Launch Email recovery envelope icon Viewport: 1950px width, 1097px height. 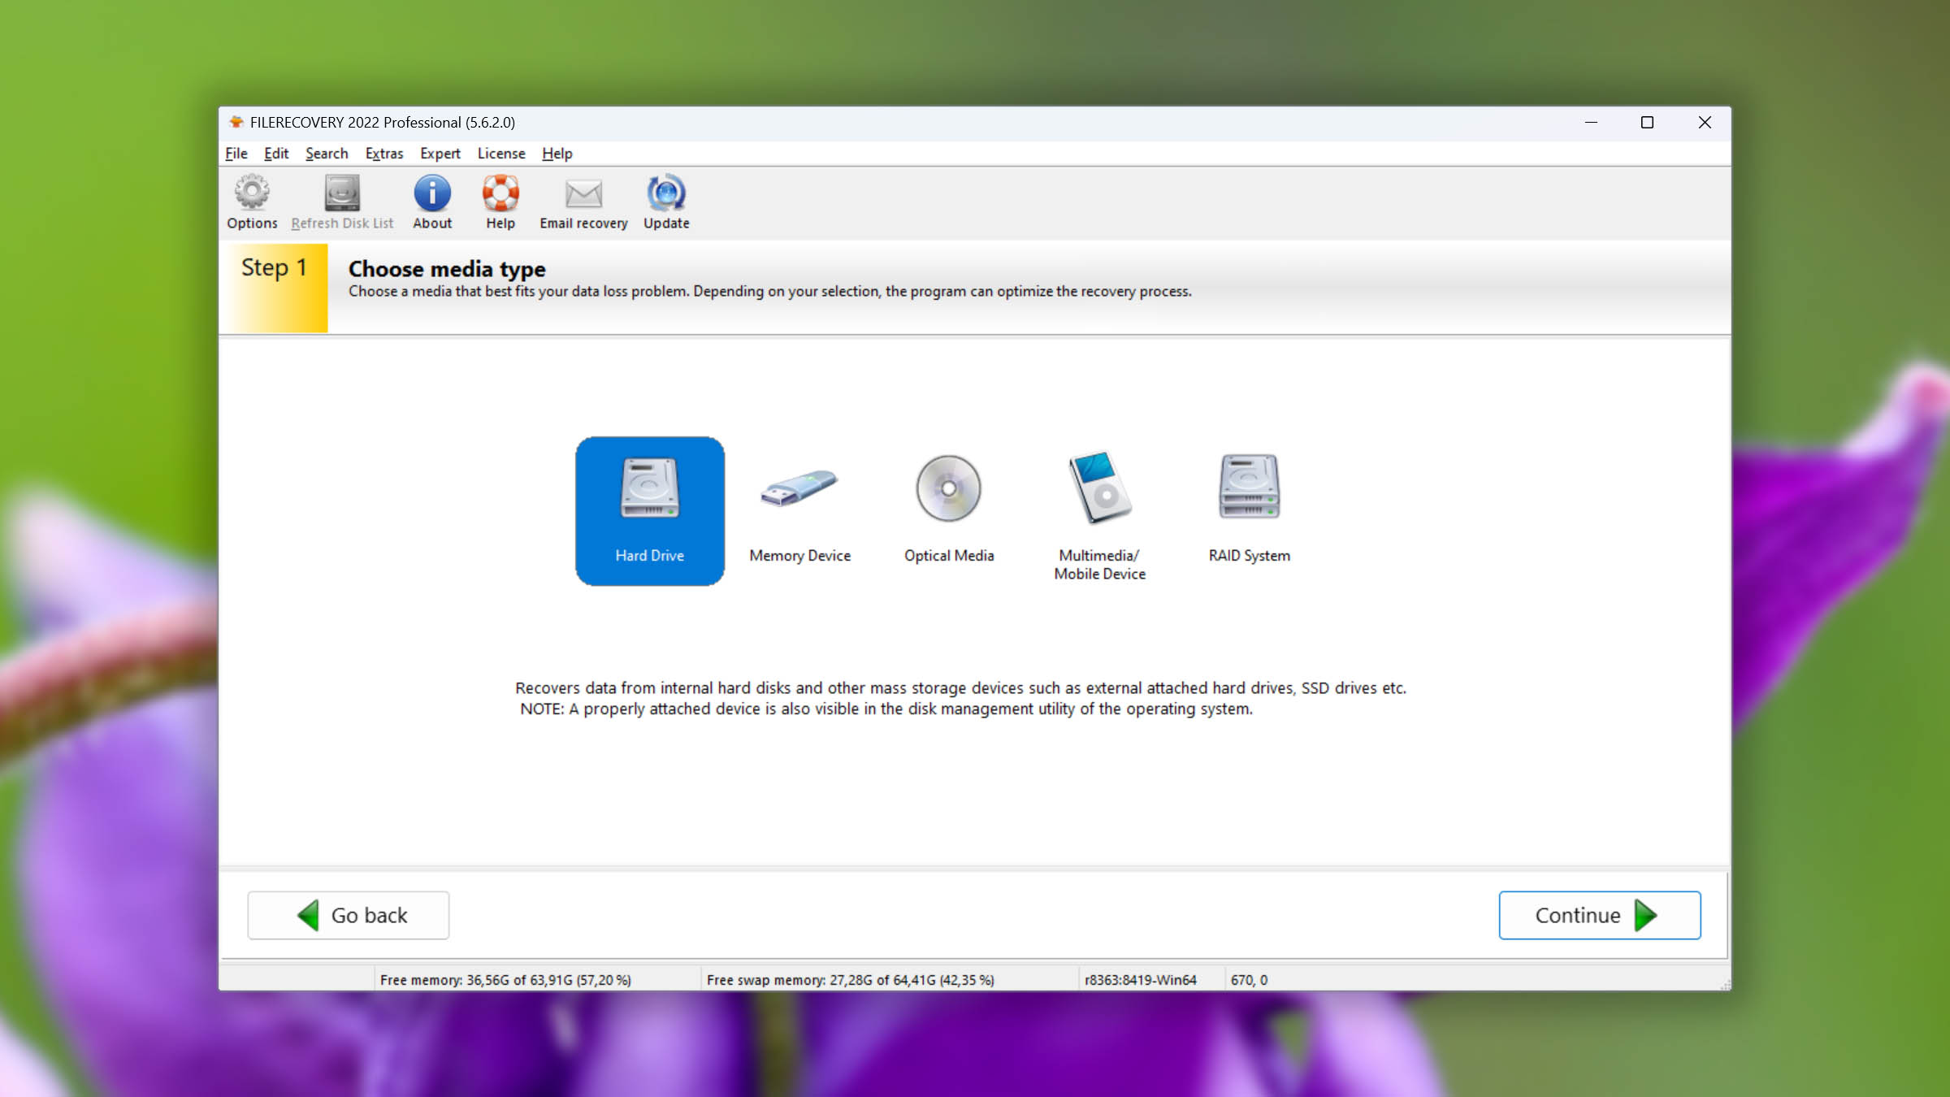pos(583,193)
